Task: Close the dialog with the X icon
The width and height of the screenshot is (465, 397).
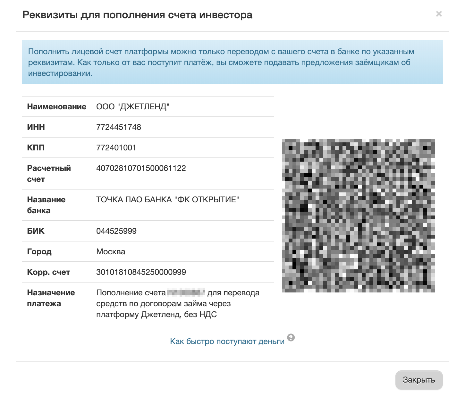Action: (x=439, y=14)
